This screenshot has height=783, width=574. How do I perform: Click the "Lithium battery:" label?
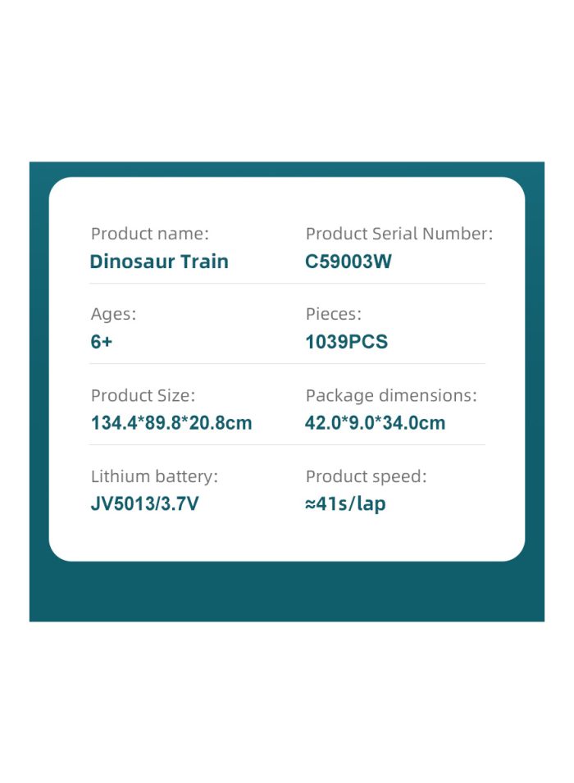(x=154, y=477)
